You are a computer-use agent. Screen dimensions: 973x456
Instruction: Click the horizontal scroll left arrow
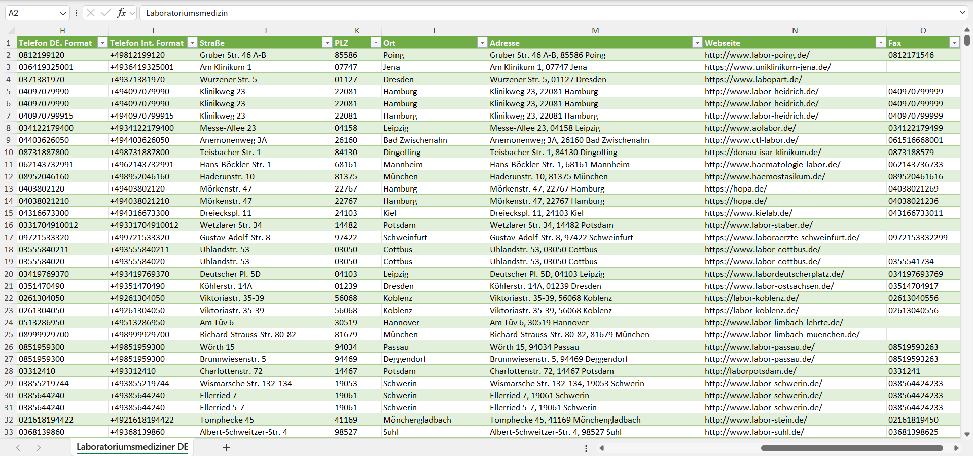[x=602, y=448]
